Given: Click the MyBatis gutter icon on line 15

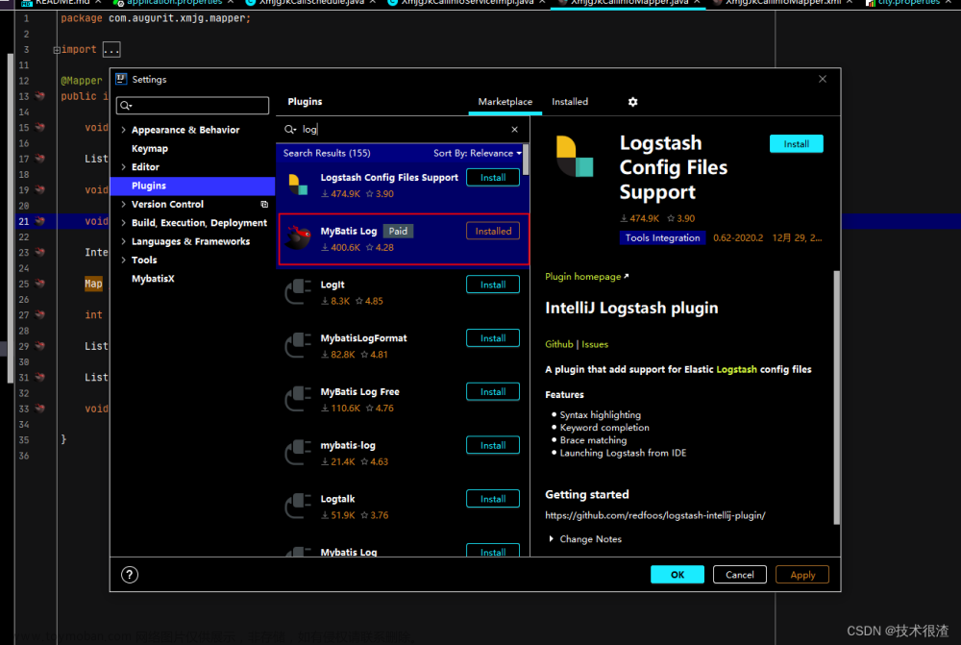Looking at the screenshot, I should 39,127.
